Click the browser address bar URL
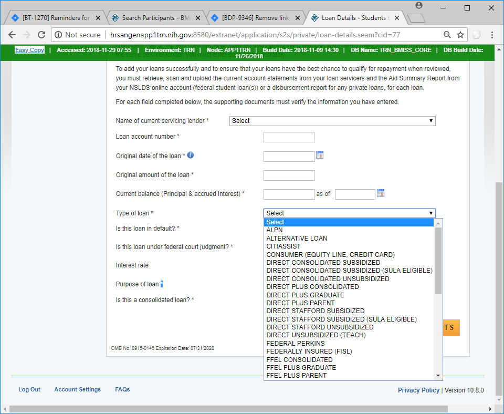The image size is (504, 414). (x=255, y=35)
